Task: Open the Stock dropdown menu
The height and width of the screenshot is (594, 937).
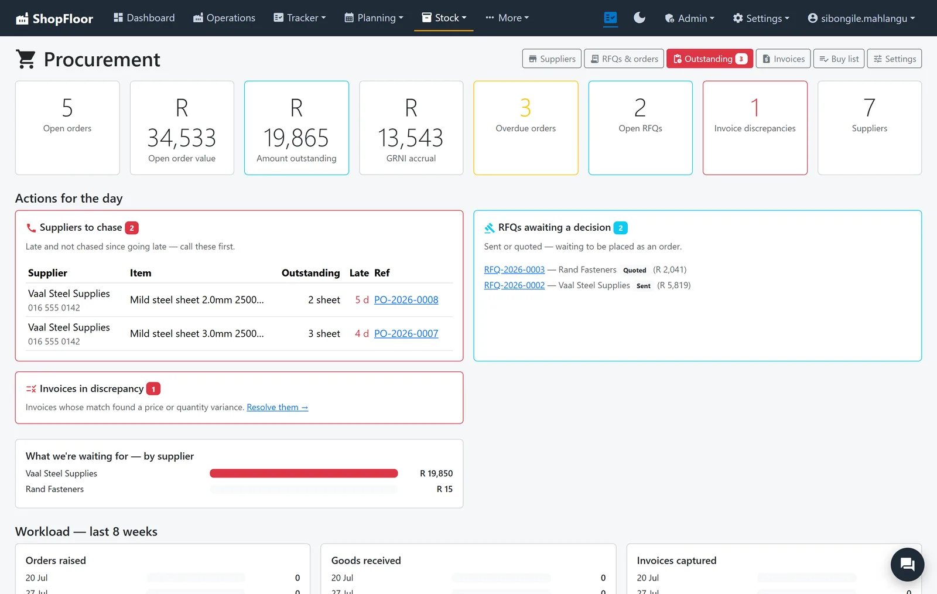Action: pyautogui.click(x=444, y=18)
